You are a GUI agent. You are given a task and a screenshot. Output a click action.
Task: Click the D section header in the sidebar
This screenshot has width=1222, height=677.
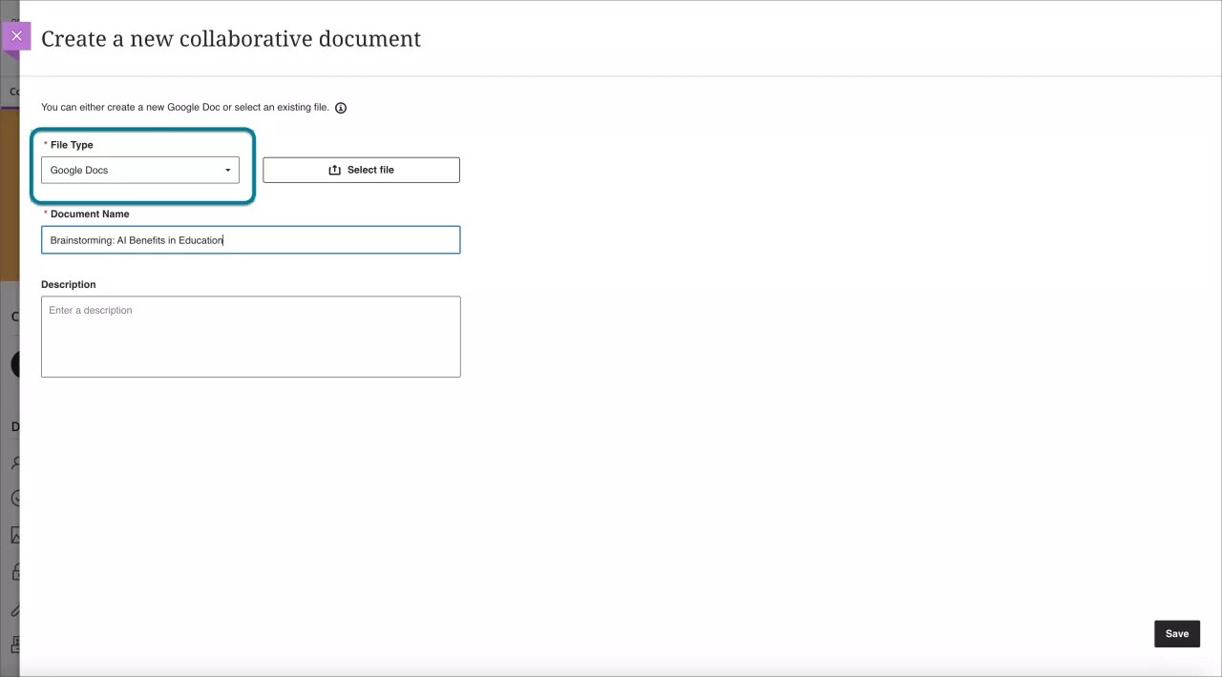coord(15,426)
